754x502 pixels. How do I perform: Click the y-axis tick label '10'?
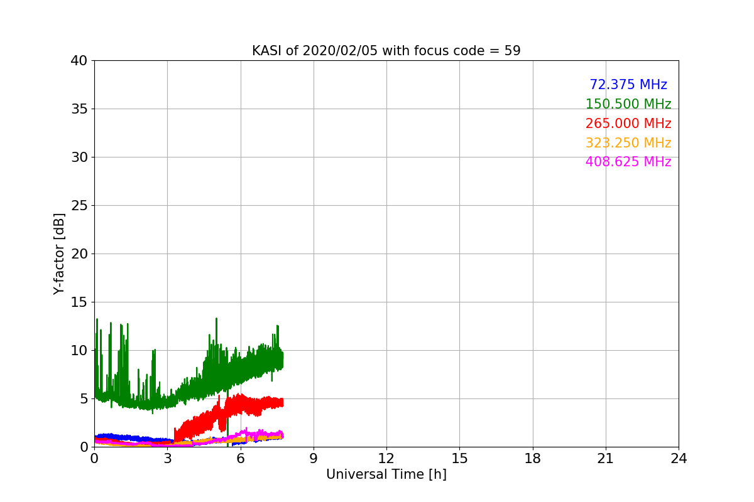click(79, 351)
